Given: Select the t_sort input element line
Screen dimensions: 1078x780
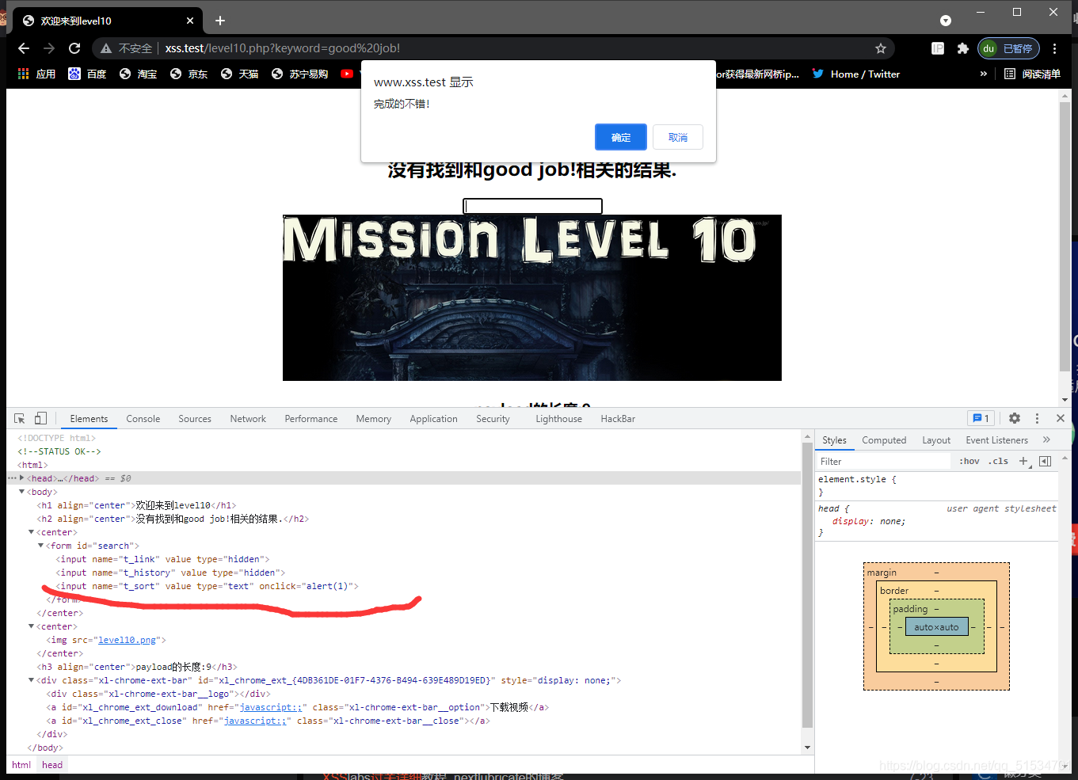Looking at the screenshot, I should [207, 586].
